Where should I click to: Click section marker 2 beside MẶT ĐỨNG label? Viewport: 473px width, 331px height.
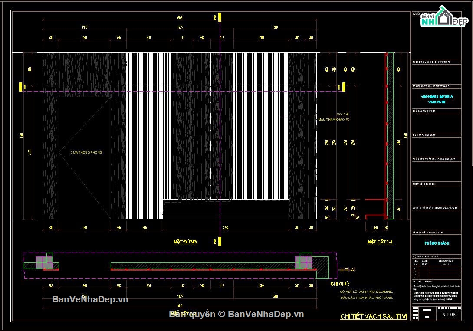(220, 242)
